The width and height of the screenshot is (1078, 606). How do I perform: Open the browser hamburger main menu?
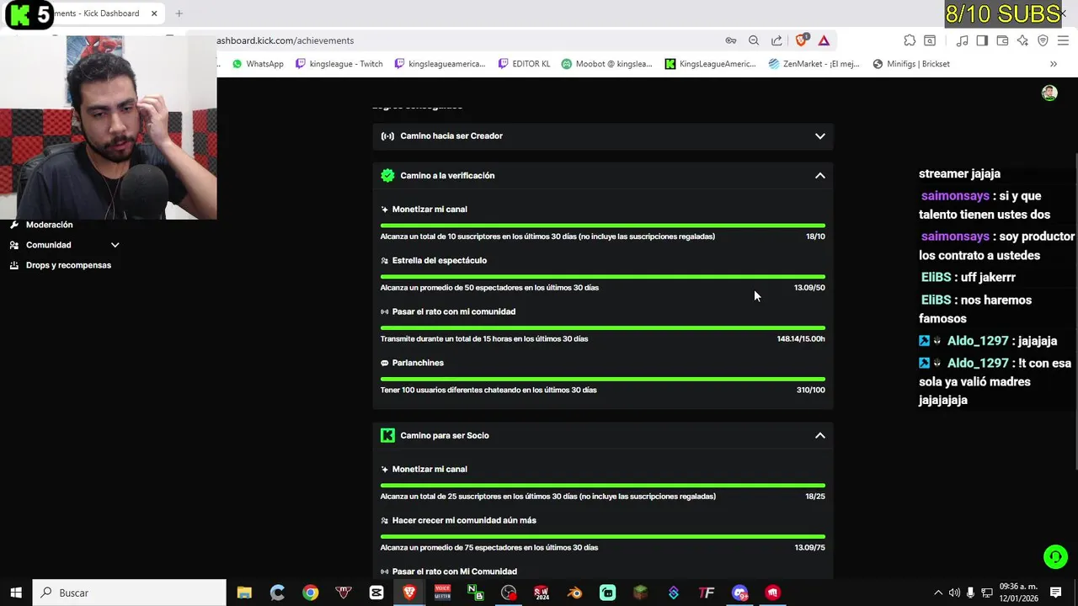[x=1063, y=40]
